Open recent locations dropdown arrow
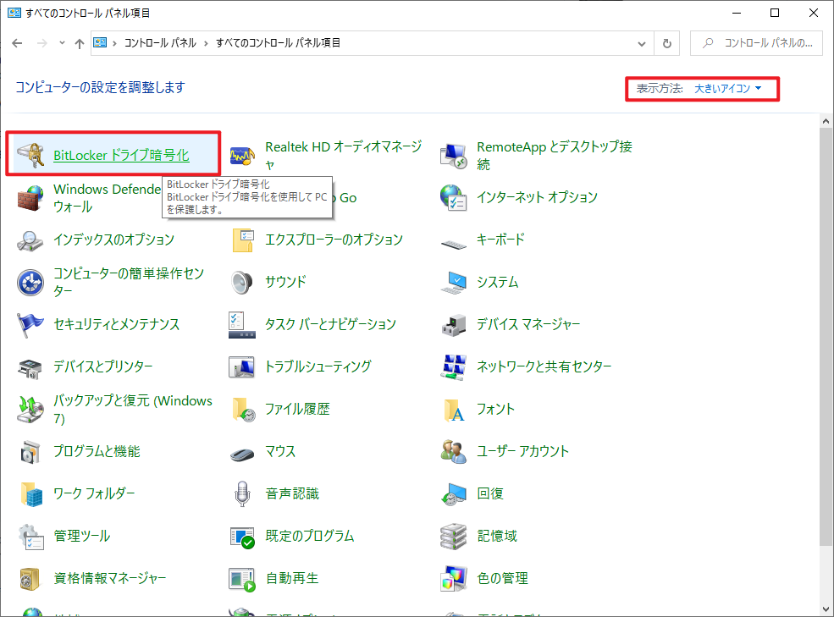834x617 pixels. pos(62,43)
